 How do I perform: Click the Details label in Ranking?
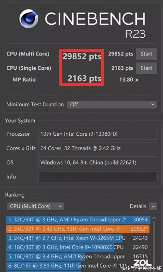[138, 206]
